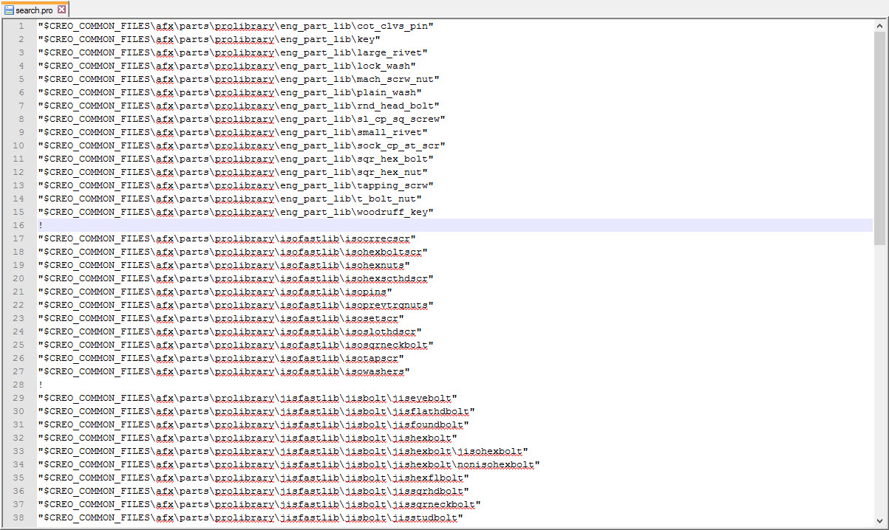Click the line ending with jisstudbolt
Image resolution: width=889 pixels, height=530 pixels.
251,517
